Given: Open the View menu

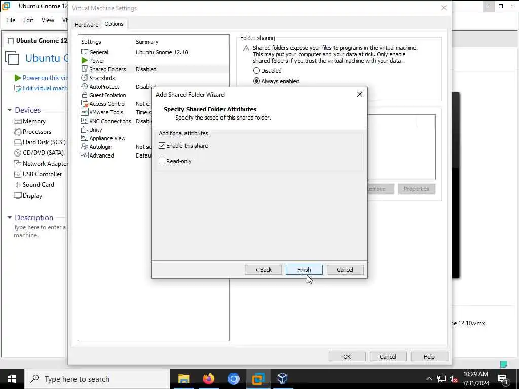Looking at the screenshot, I should 48,20.
